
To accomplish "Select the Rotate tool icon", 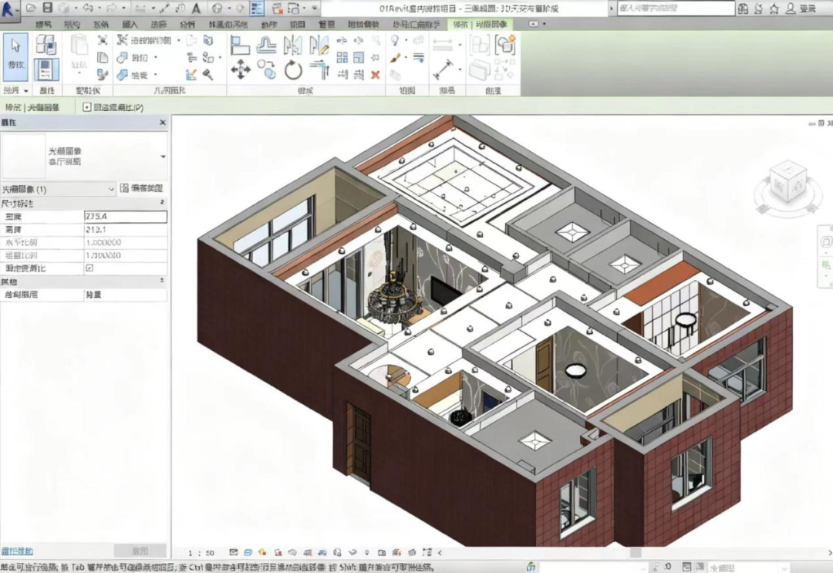I will coord(292,71).
